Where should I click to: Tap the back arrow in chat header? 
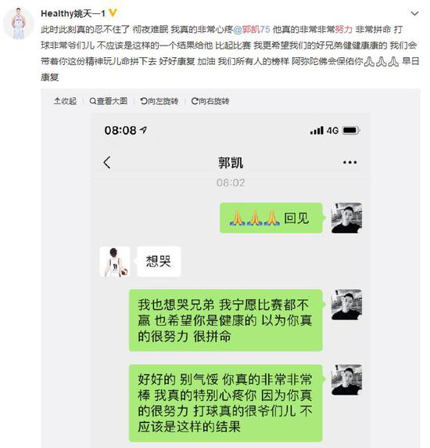coord(107,162)
